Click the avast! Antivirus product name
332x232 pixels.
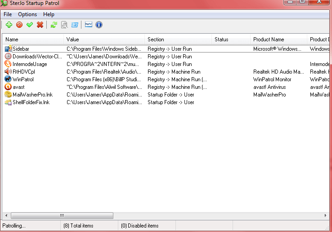coord(269,87)
